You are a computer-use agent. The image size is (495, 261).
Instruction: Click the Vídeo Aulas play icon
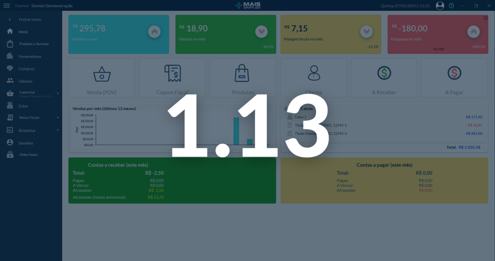[x=10, y=155]
